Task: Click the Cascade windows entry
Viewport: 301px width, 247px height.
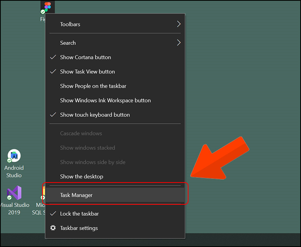Action: pos(81,133)
